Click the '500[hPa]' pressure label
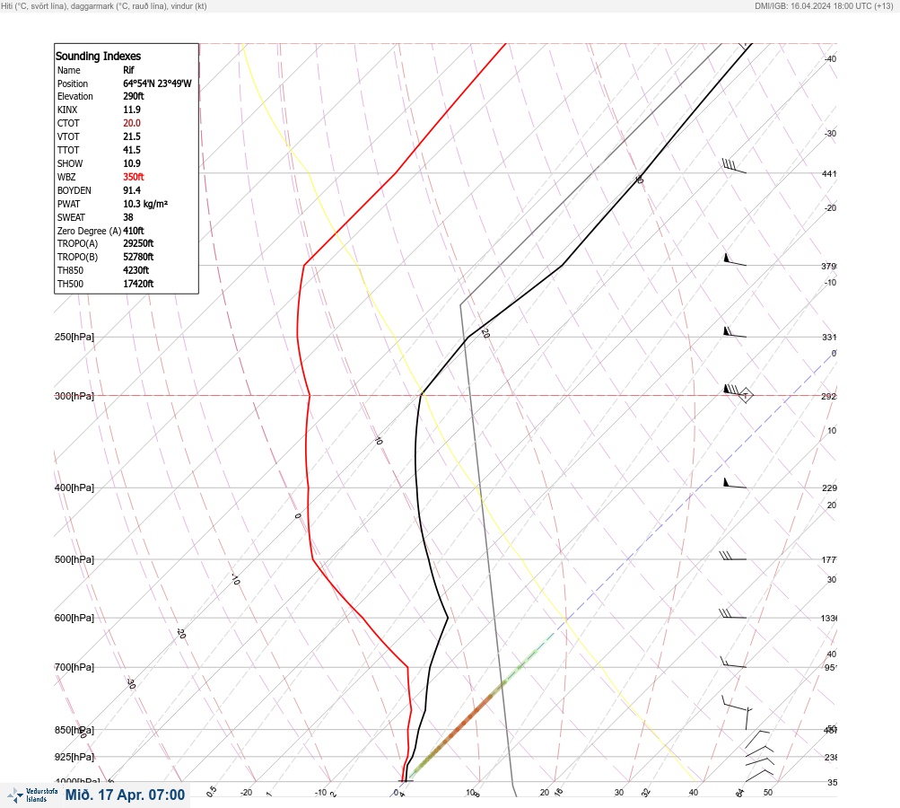Viewport: 900px width, 808px height. coord(74,559)
